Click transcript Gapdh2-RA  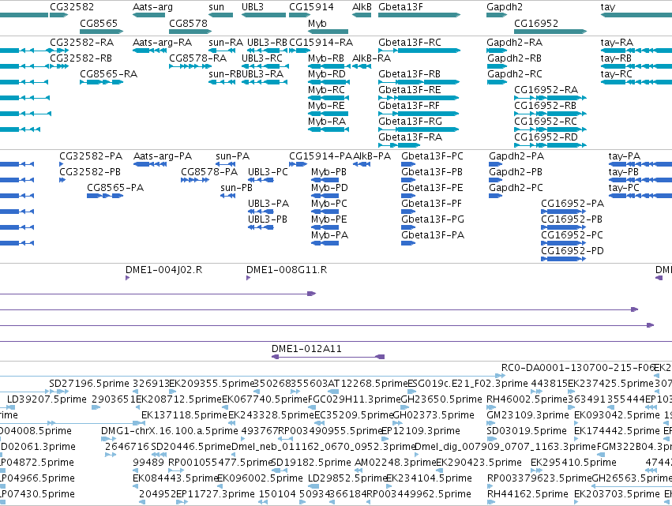[497, 51]
